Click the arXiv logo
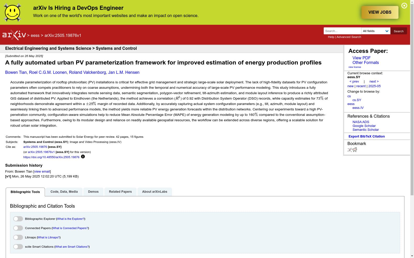Viewport: 414px width, 258px height. click(14, 35)
